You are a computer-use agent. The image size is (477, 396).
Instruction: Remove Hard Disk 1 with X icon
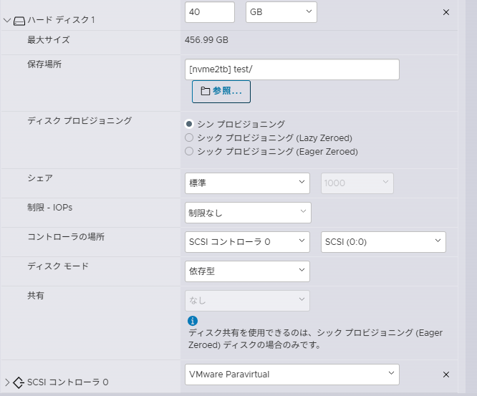[x=446, y=12]
